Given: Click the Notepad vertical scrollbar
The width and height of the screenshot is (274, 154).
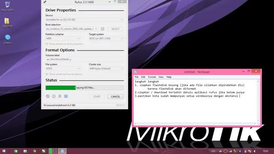Looking at the screenshot, I should coord(258,101).
